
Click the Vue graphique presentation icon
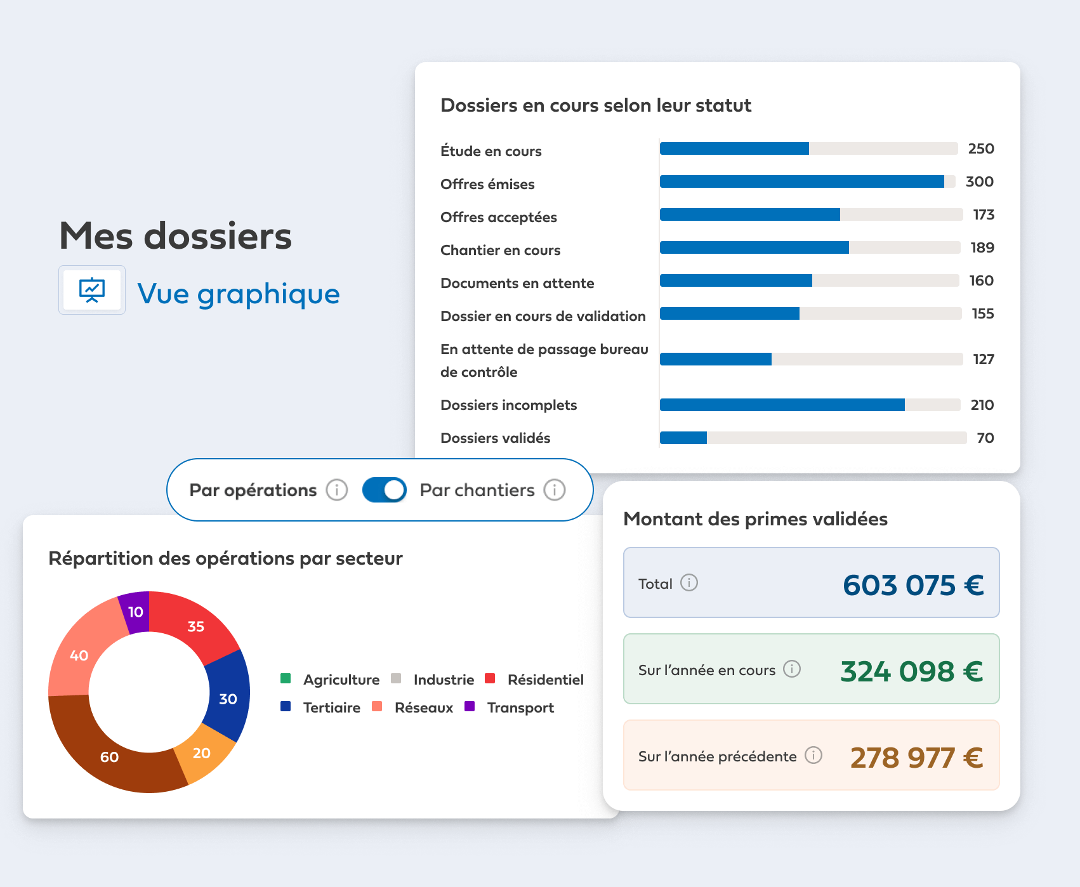click(x=92, y=290)
